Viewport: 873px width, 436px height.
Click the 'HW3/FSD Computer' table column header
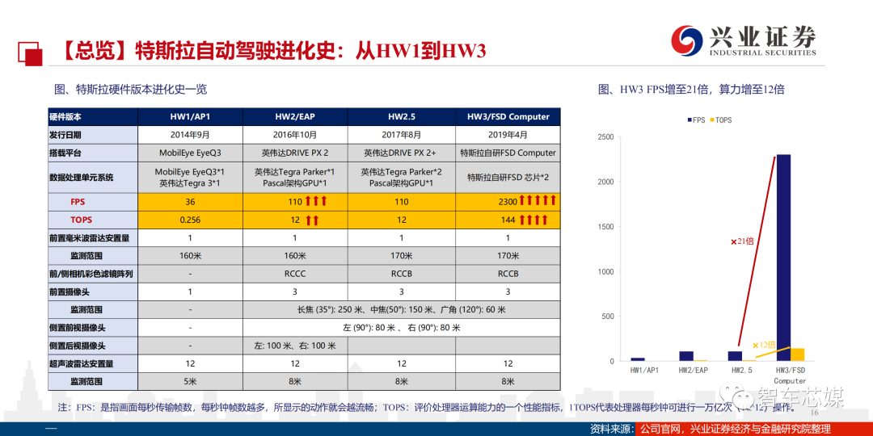coord(508,117)
